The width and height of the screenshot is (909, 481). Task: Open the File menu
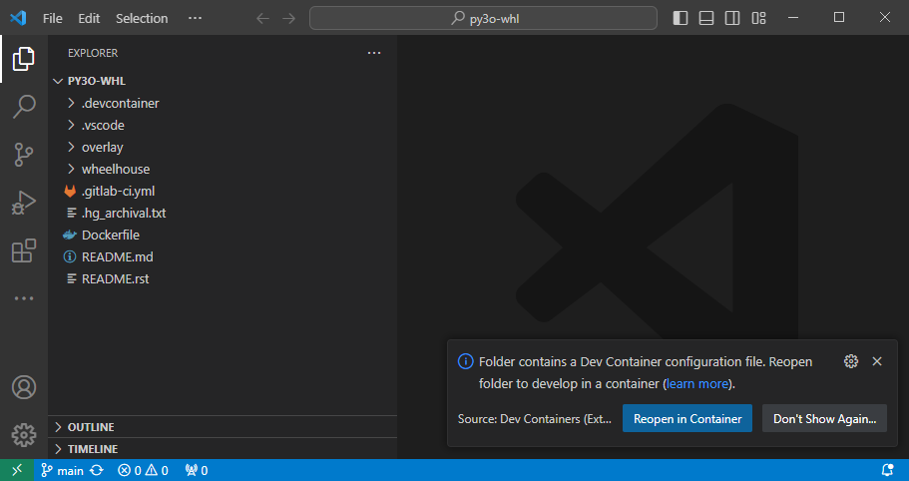52,19
